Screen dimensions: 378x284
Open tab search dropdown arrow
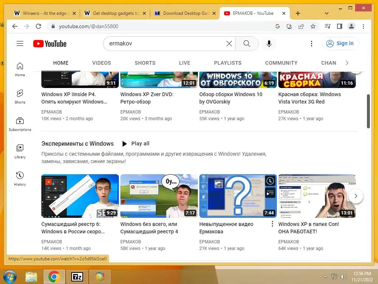[x=326, y=13]
